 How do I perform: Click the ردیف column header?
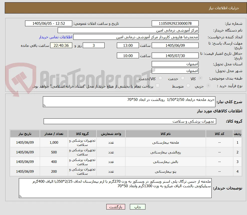click(x=237, y=134)
